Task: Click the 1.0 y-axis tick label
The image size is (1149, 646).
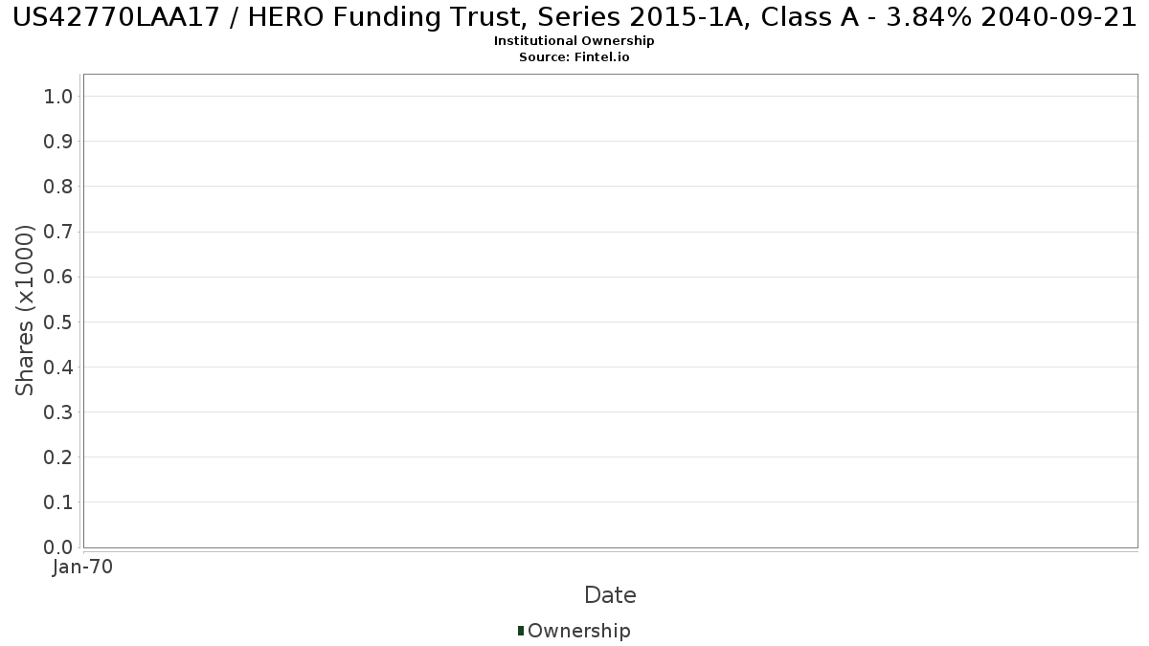Action: tap(58, 96)
